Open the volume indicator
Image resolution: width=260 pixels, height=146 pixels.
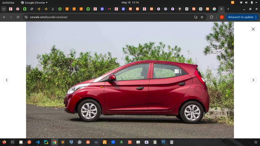[x=247, y=2]
